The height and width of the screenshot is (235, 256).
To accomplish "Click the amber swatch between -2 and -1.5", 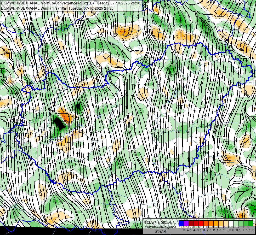I will coord(216,223).
